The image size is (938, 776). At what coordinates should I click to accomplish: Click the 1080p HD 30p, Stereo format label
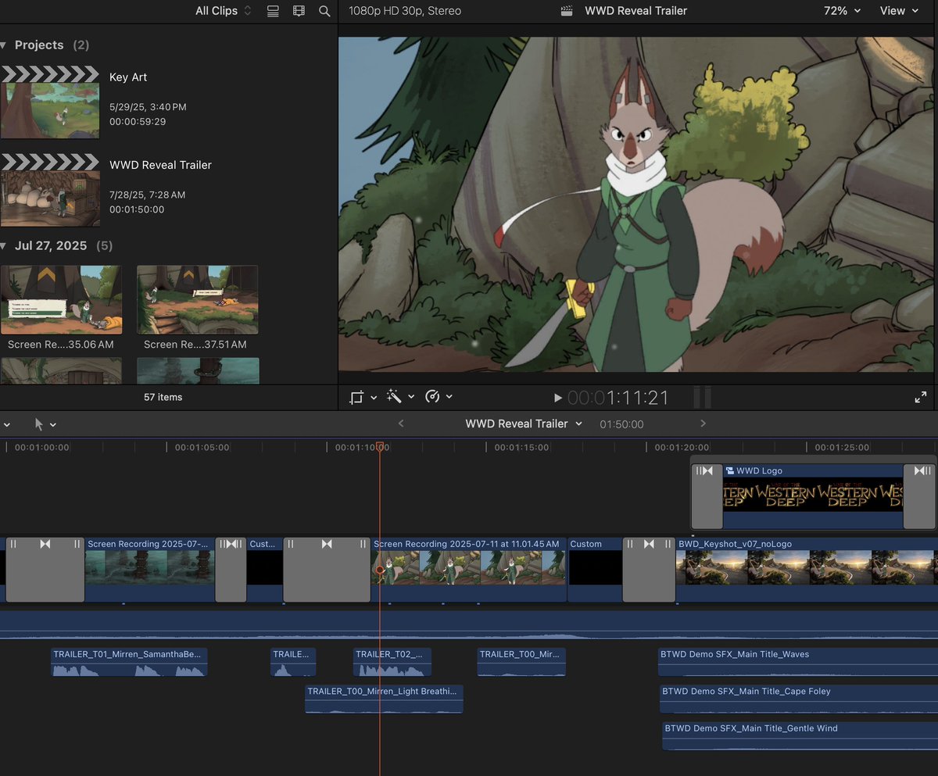405,11
